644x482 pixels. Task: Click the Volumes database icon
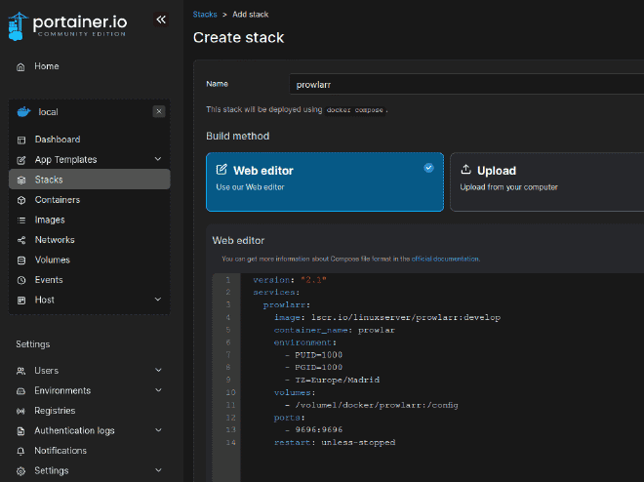(x=21, y=261)
